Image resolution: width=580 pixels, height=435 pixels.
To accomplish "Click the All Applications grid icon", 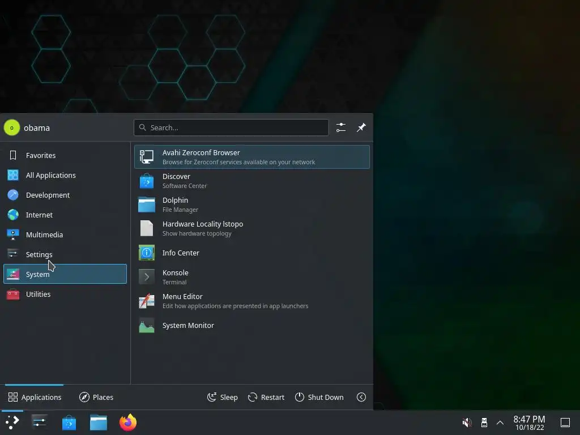I will (13, 175).
